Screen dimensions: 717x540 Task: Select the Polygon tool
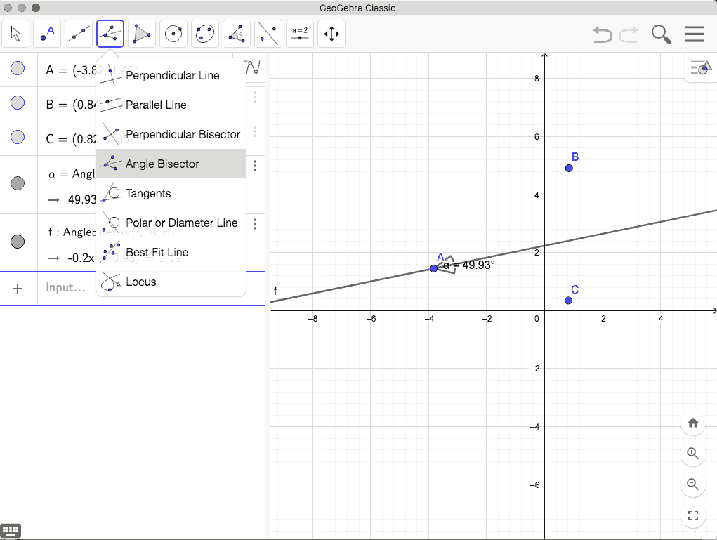coord(142,34)
